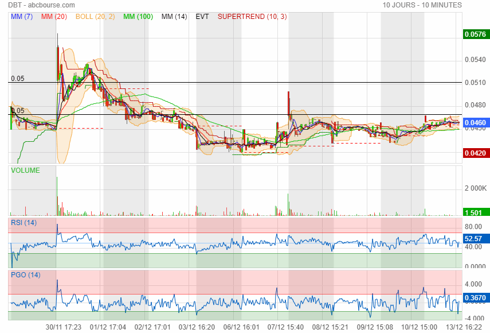Click the 4.000 PGO axis label

pyautogui.click(x=473, y=284)
